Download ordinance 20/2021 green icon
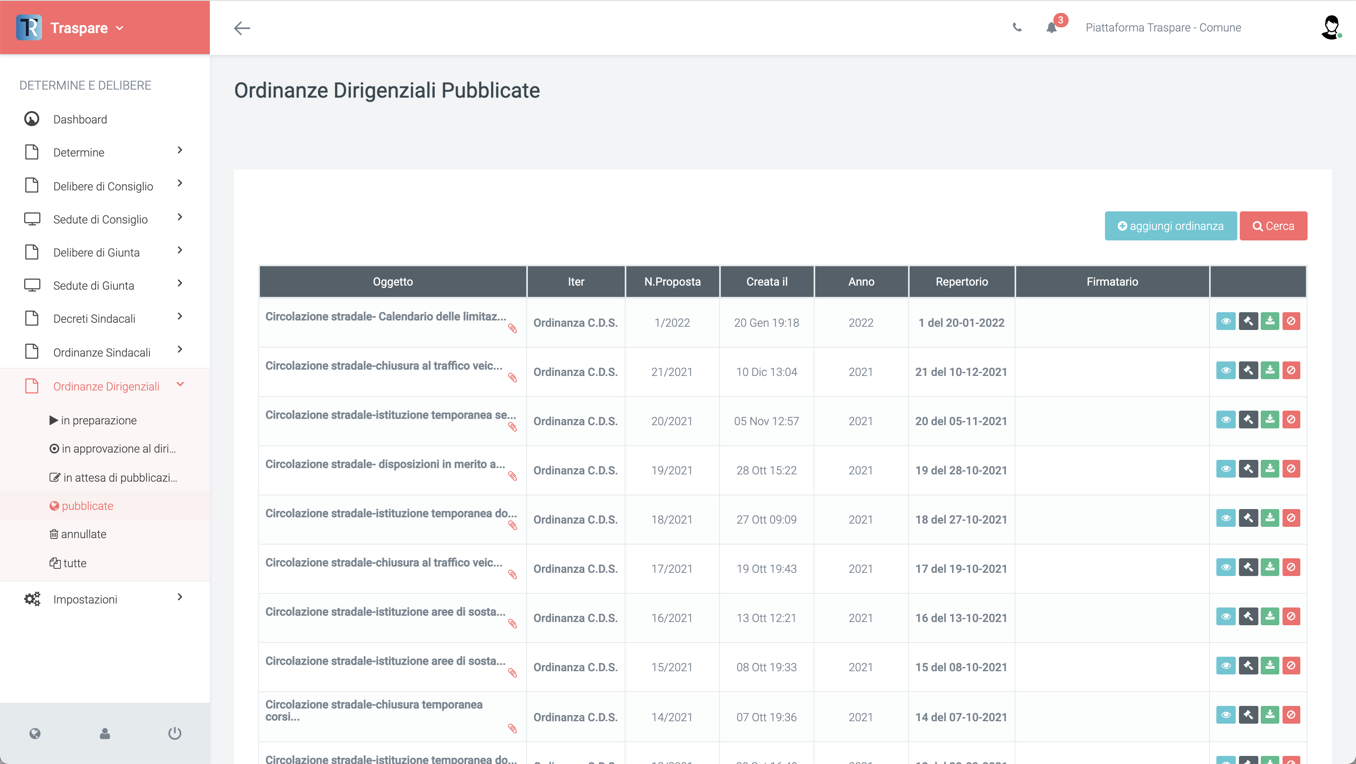This screenshot has width=1356, height=764. pyautogui.click(x=1270, y=420)
